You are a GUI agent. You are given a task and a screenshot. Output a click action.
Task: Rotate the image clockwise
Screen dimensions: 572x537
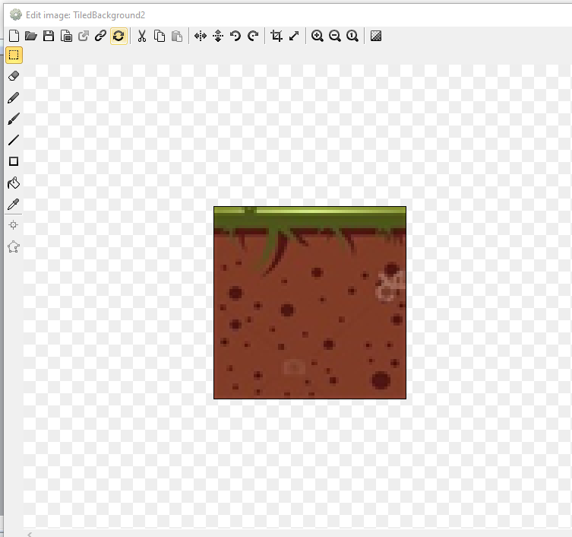[253, 36]
